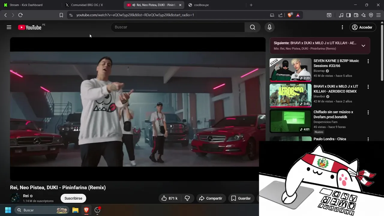Open Brave playlist music note icon

click(x=341, y=15)
